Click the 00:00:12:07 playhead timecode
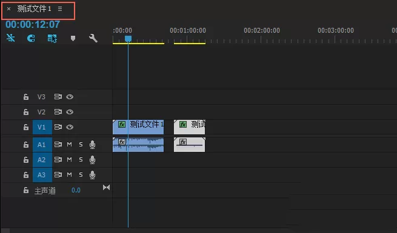The width and height of the screenshot is (397, 233). pos(33,25)
